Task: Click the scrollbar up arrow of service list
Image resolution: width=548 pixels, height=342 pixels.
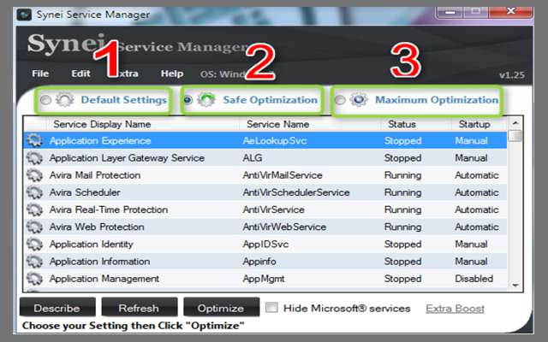Action: click(515, 123)
